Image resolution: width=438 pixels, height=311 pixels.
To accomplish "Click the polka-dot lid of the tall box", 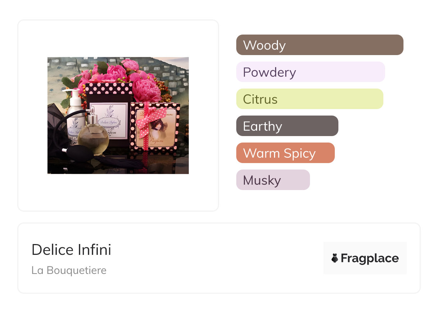I will coord(108,89).
